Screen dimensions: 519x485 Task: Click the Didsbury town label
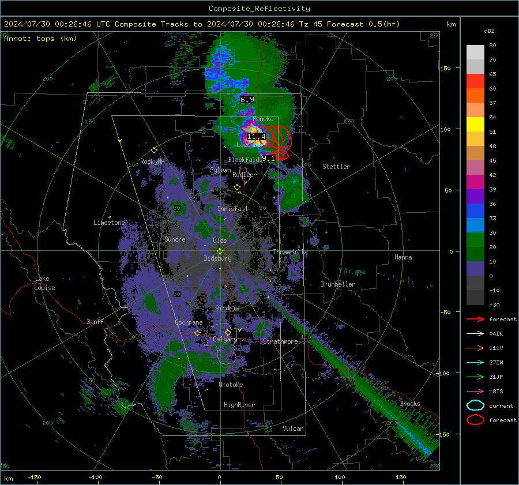pos(217,258)
